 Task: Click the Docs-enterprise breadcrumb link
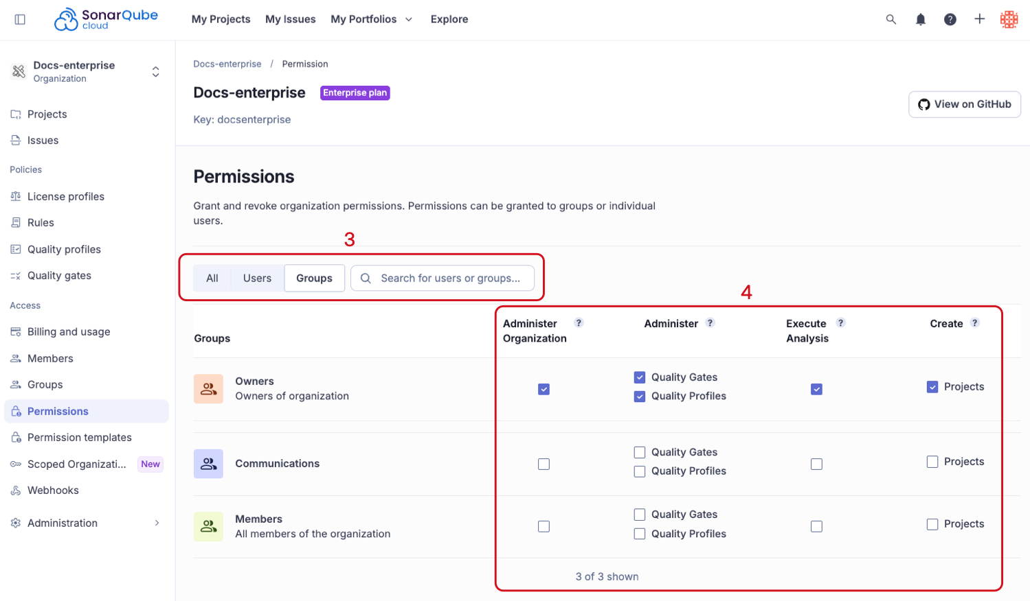227,64
